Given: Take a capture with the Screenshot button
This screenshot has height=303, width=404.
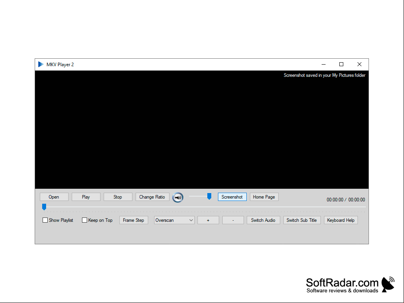Looking at the screenshot, I should tap(232, 197).
